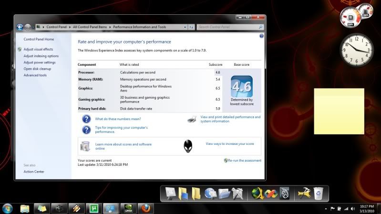Click 'View ways to increase your score'
Image resolution: width=381 pixels, height=214 pixels.
coord(230,144)
